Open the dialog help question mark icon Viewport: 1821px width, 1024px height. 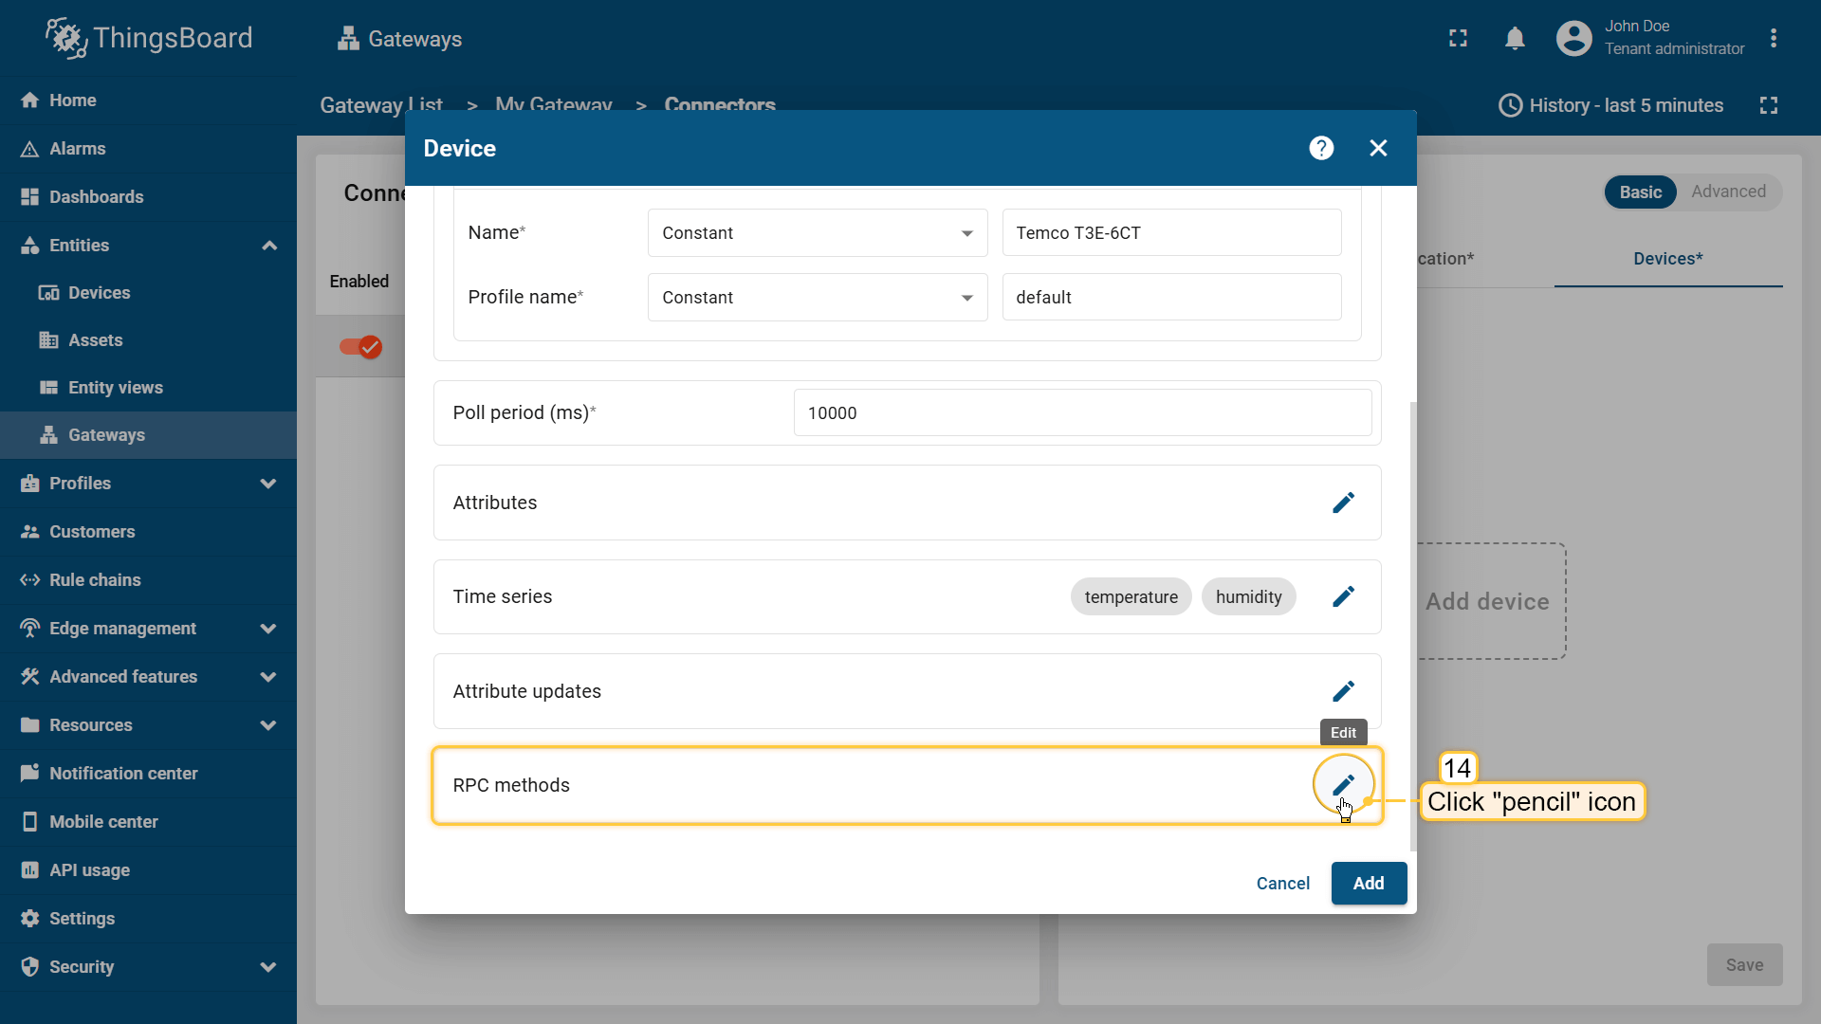pyautogui.click(x=1321, y=148)
